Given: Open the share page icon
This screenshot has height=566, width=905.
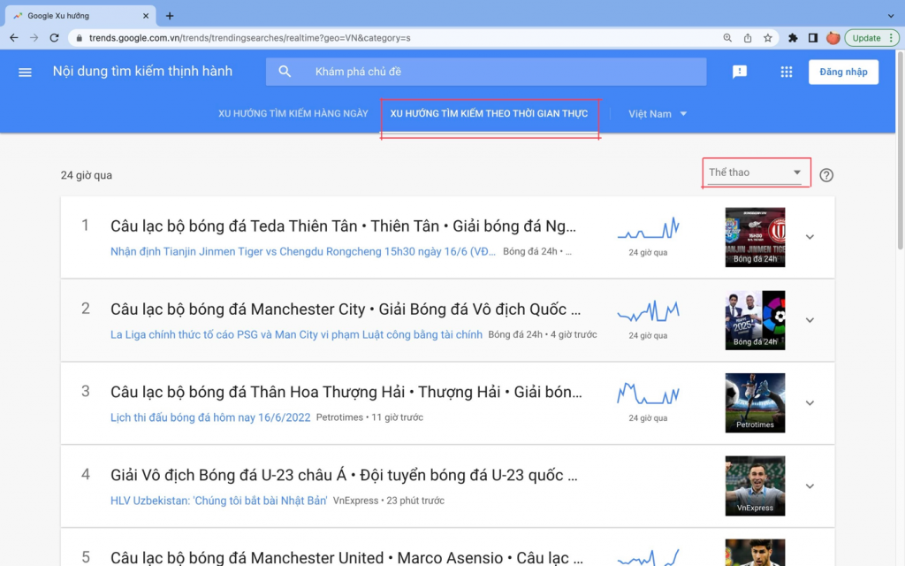Looking at the screenshot, I should [x=748, y=38].
